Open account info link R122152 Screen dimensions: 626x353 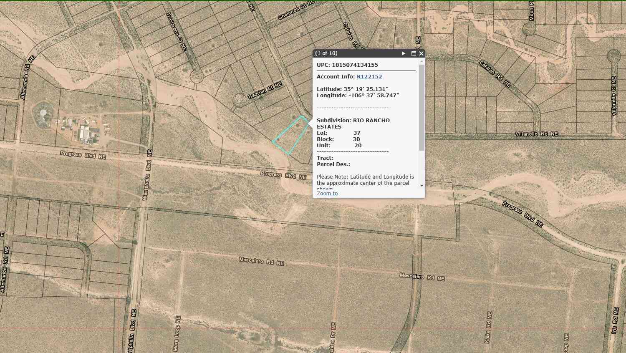pos(369,77)
